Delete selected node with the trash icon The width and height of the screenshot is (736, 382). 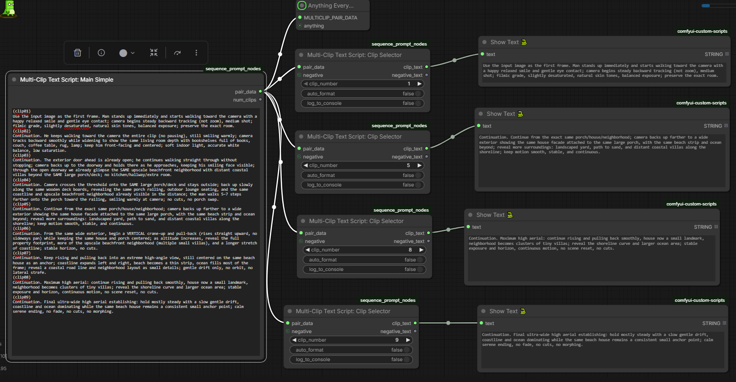(x=78, y=53)
